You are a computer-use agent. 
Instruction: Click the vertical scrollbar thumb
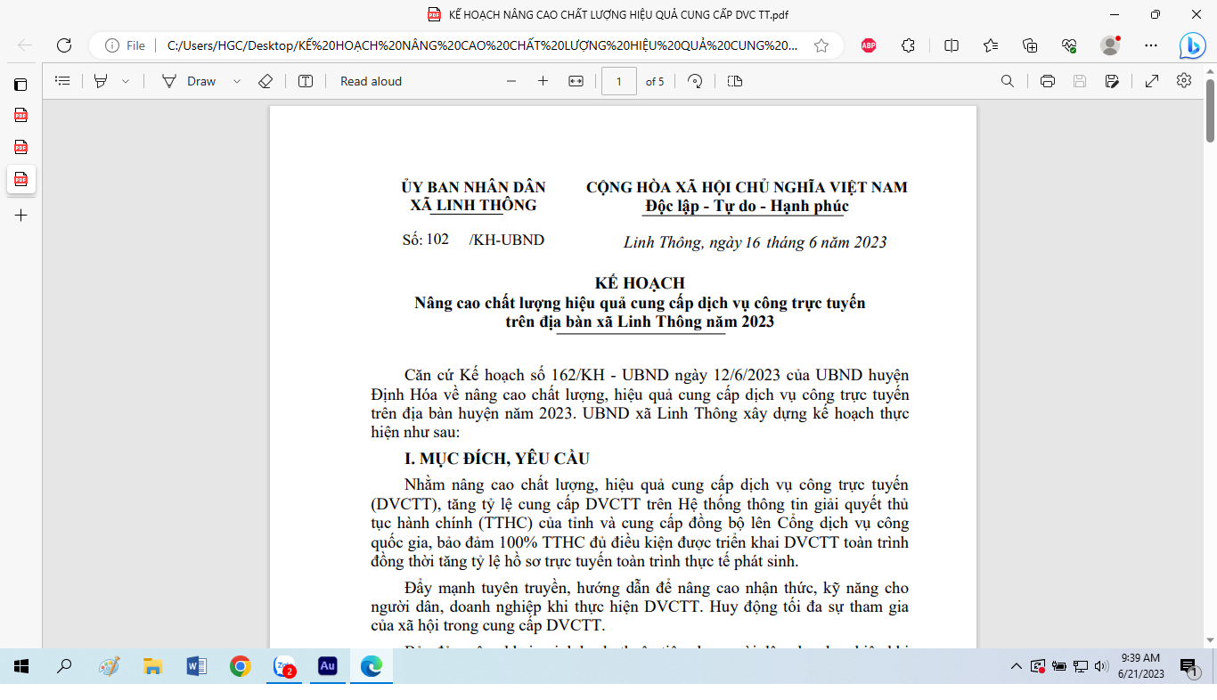point(1211,111)
